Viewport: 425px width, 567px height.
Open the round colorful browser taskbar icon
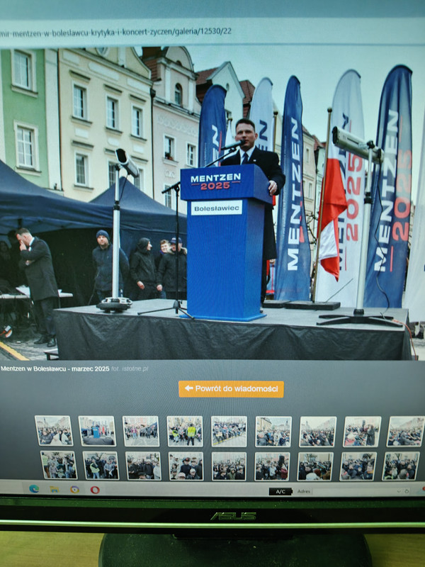coord(75,490)
